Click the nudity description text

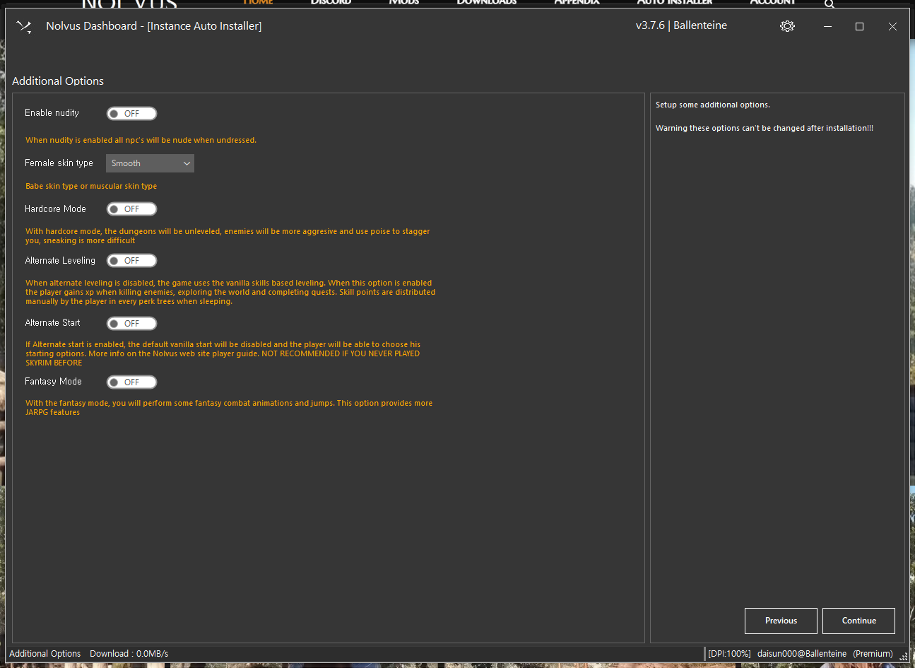141,141
